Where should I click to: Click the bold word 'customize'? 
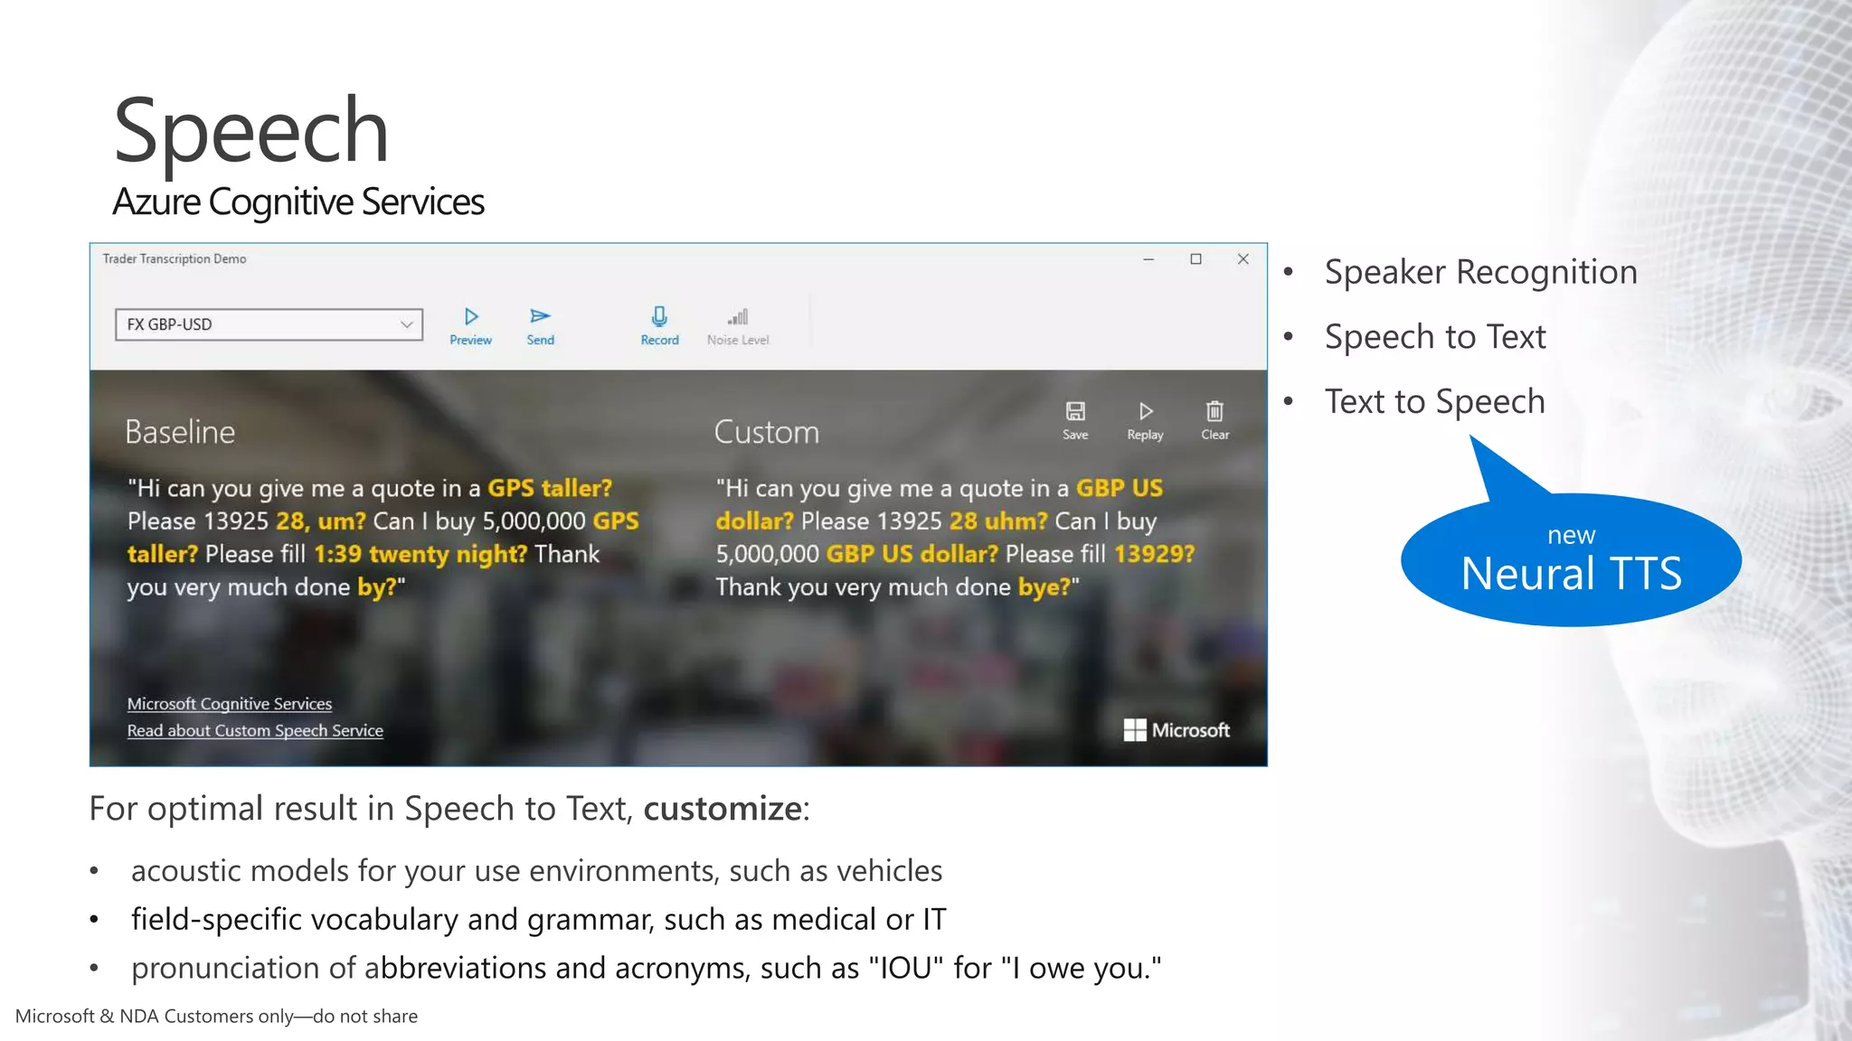coord(723,808)
